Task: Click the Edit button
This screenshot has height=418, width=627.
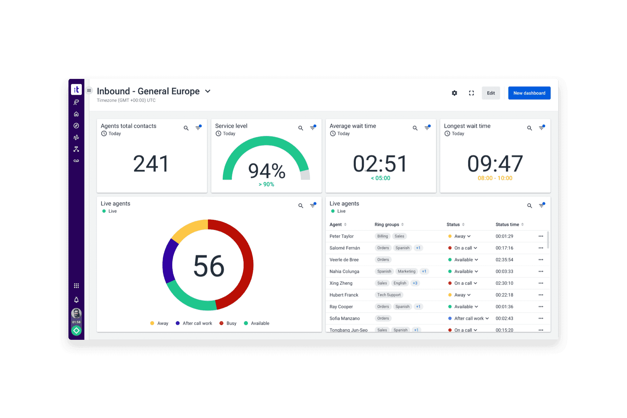Action: (491, 93)
